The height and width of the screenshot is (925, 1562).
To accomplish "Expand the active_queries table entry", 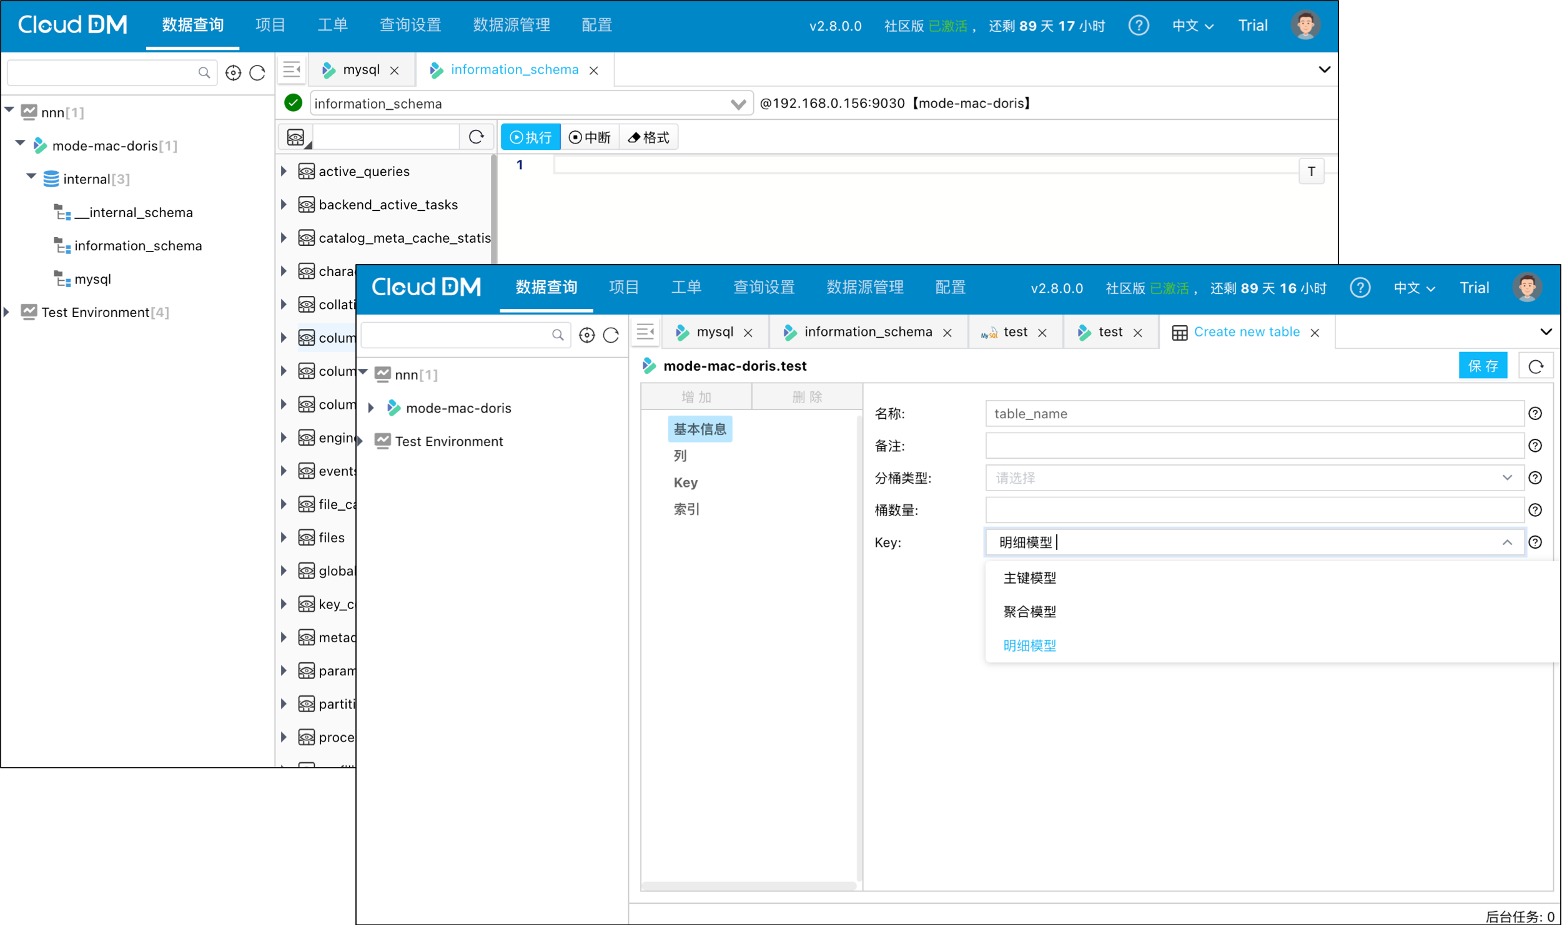I will pyautogui.click(x=284, y=171).
